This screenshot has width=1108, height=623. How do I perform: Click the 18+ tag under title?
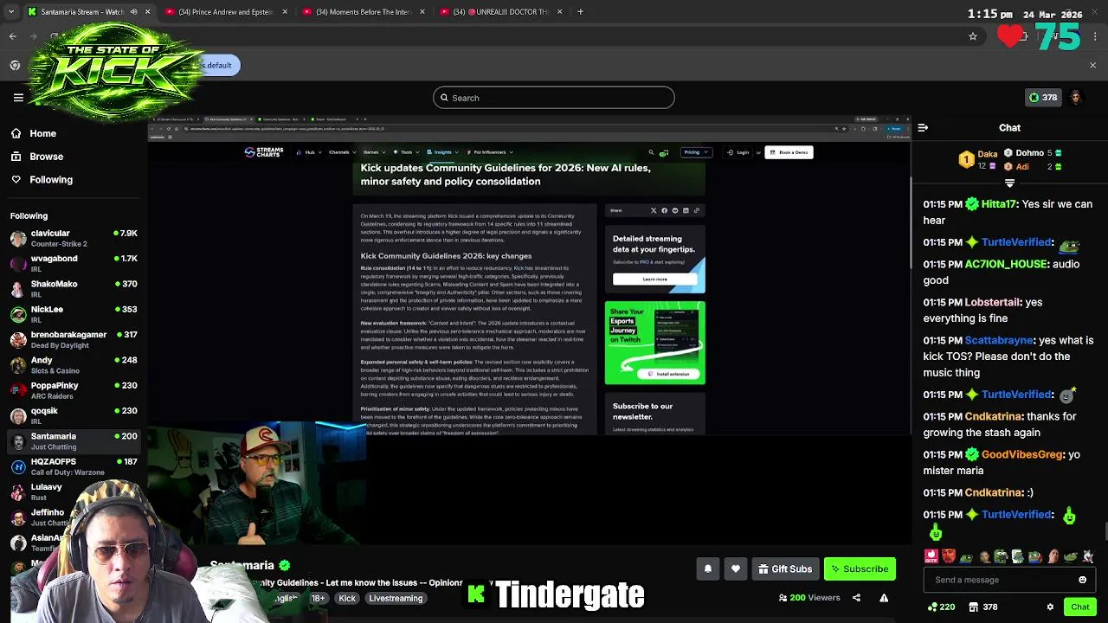click(318, 598)
